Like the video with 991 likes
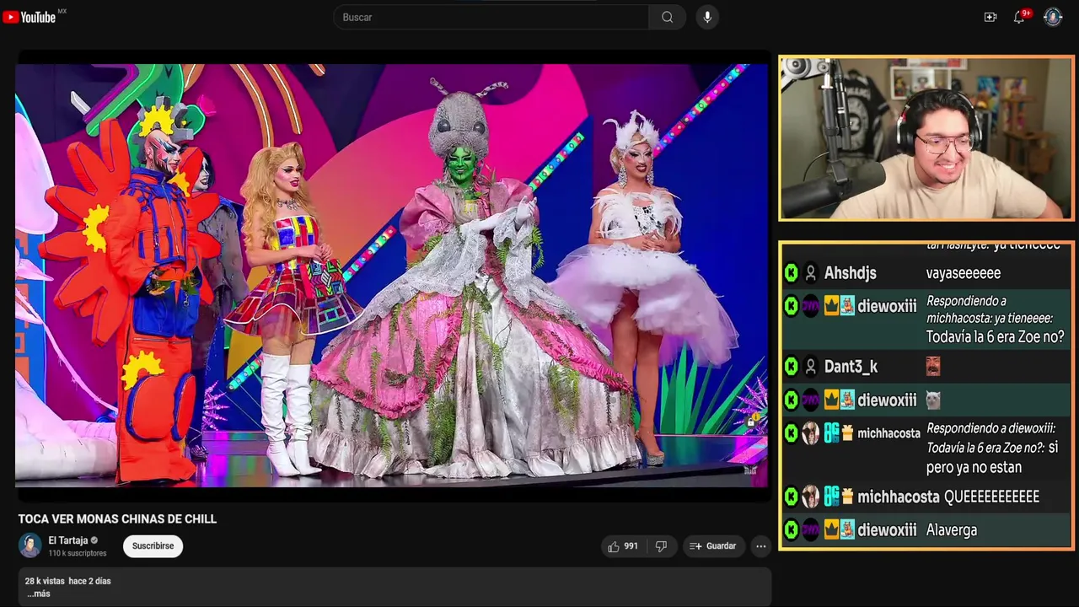The height and width of the screenshot is (607, 1079). coord(623,546)
